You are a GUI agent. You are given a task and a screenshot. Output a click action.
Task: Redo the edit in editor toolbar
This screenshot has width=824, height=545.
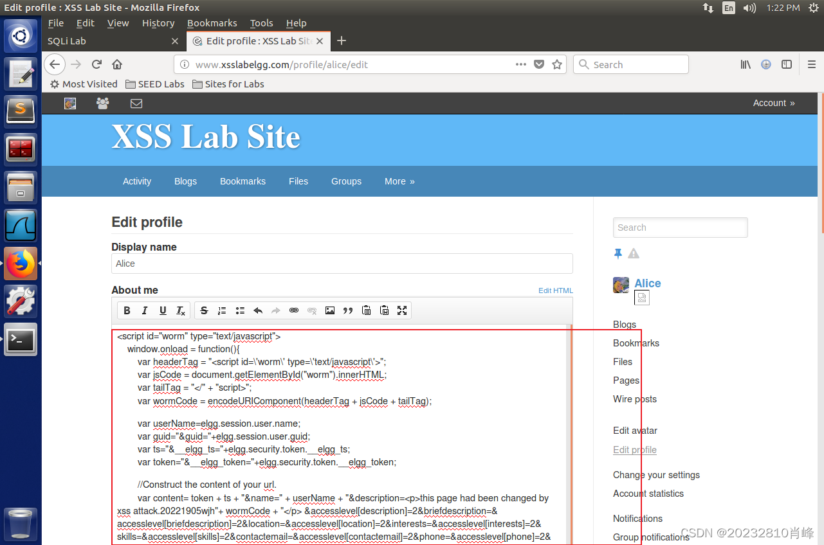point(276,310)
